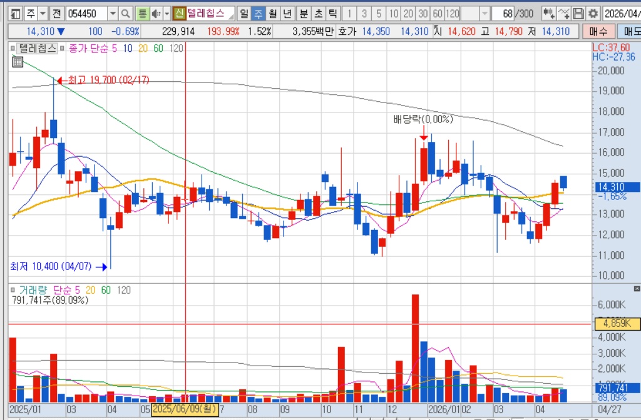Click the pink 매수 buy button
This screenshot has height=420, width=641.
[x=598, y=31]
